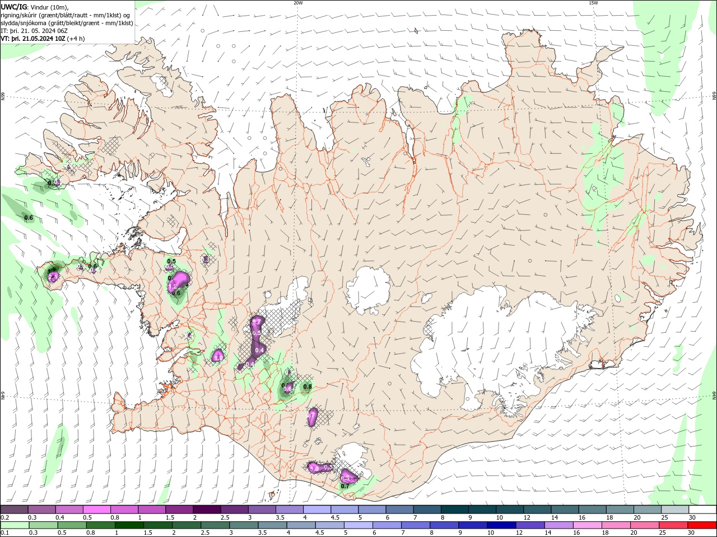Viewport: 717px width, 537px height.
Task: Pick lower legend violet swatch between 12 and 14
Action: coord(530,525)
